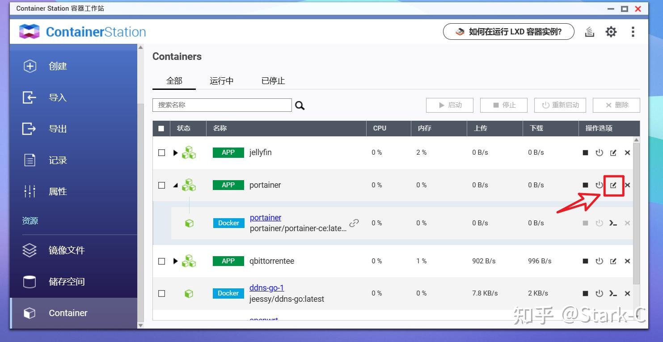
Task: Open the 创建 (Create) panel in sidebar
Action: [57, 66]
